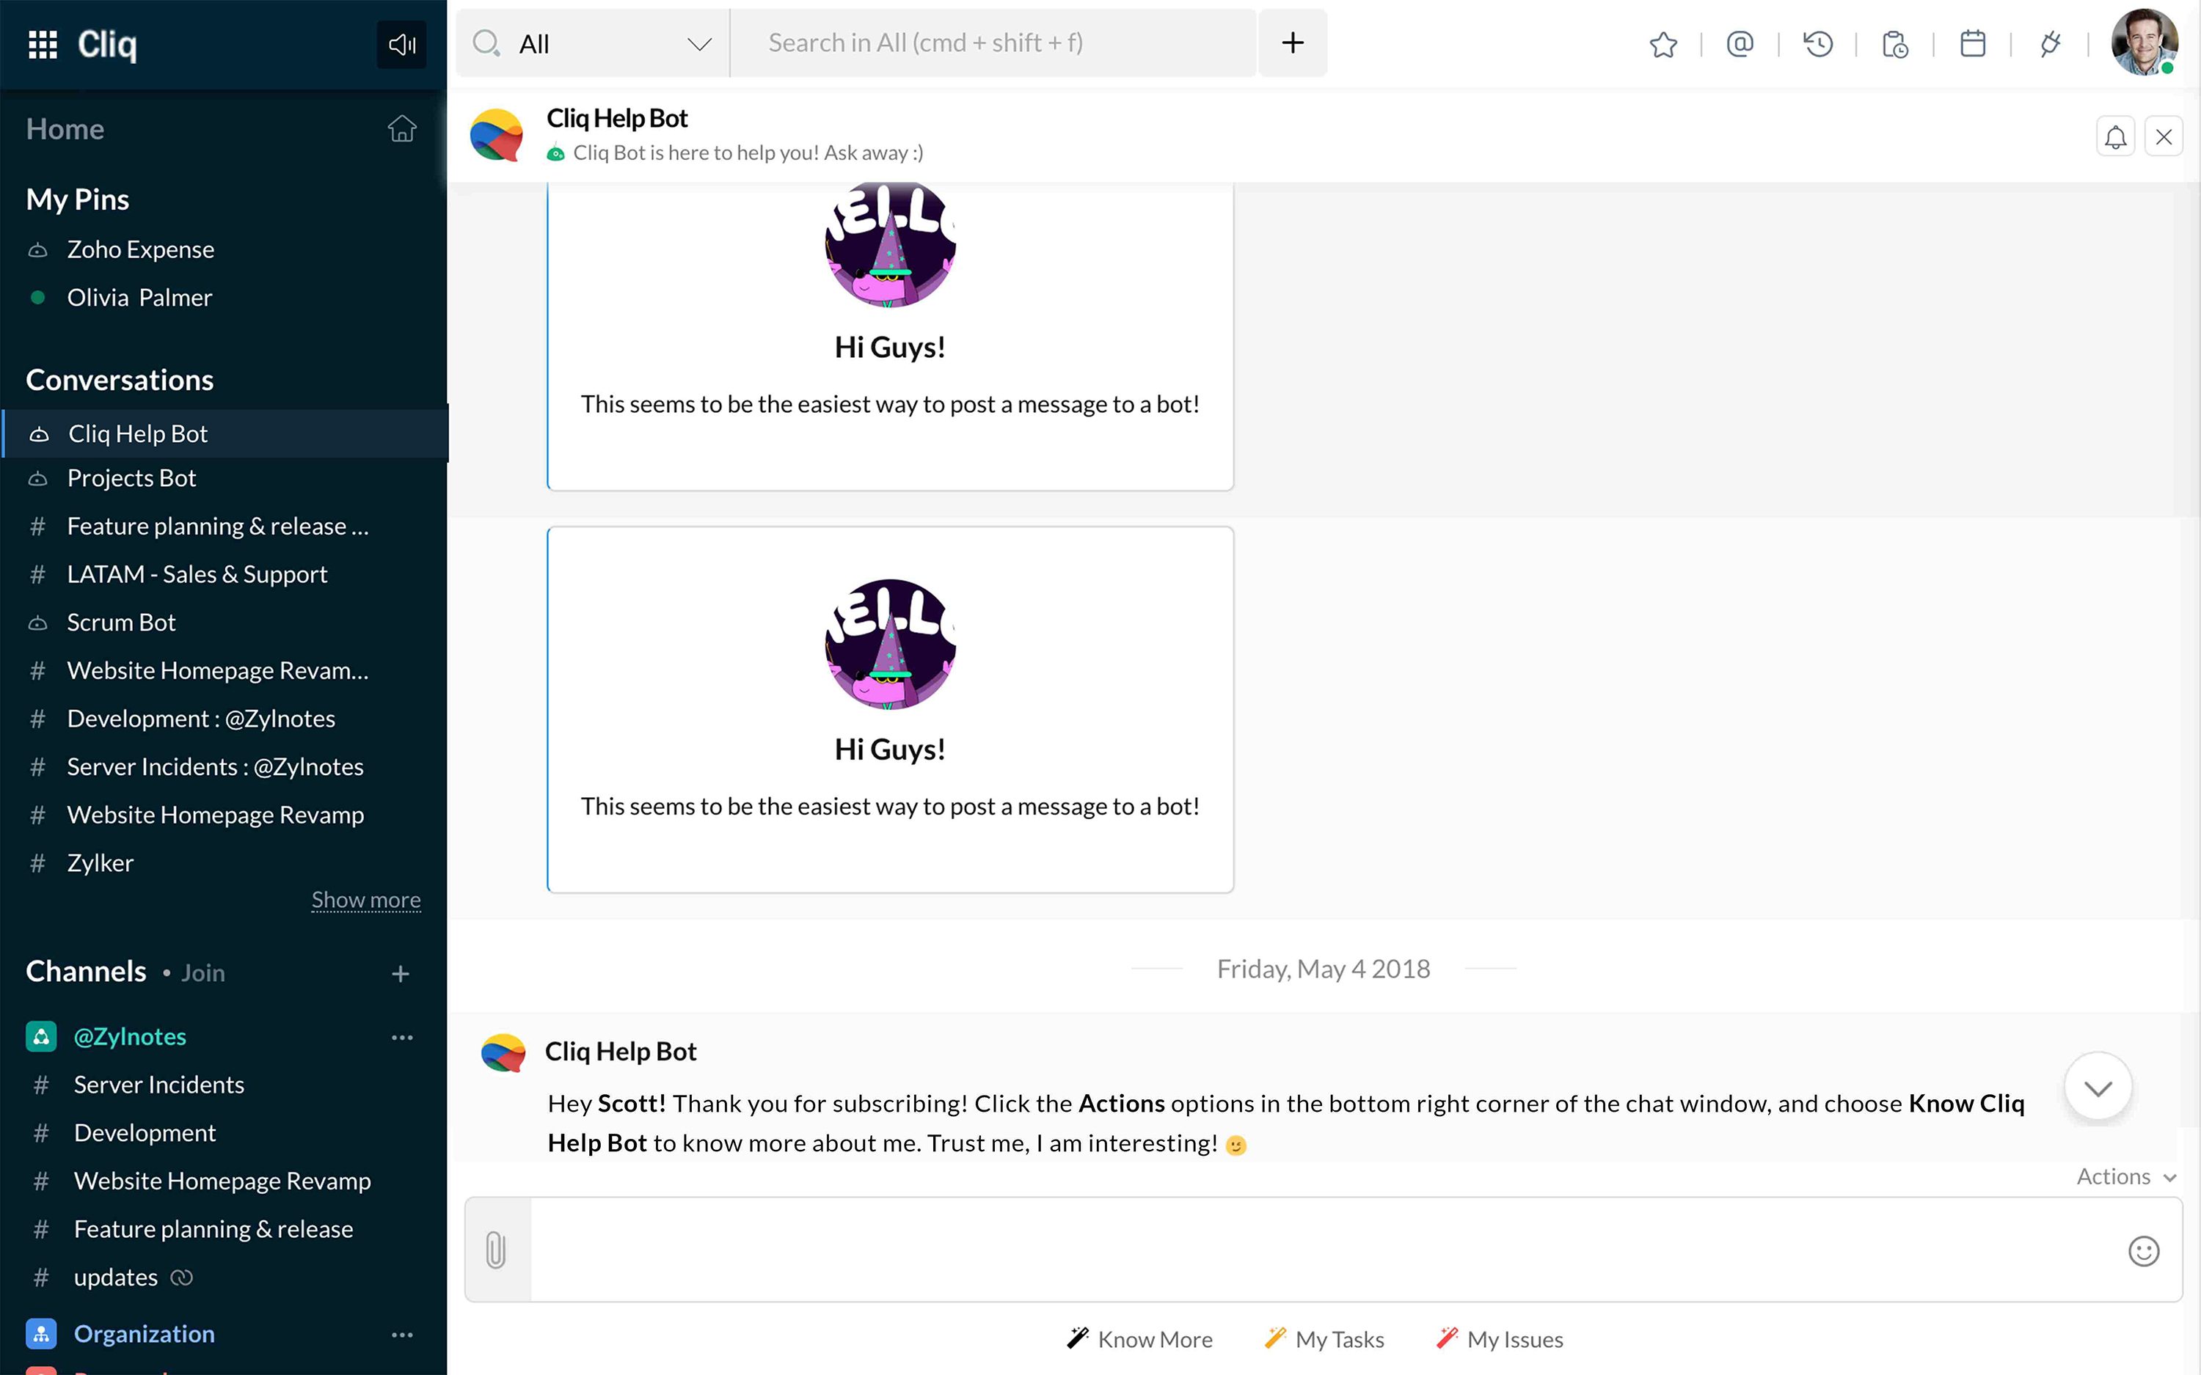Open the apps grid launcher icon
This screenshot has height=1375, width=2201.
point(43,44)
